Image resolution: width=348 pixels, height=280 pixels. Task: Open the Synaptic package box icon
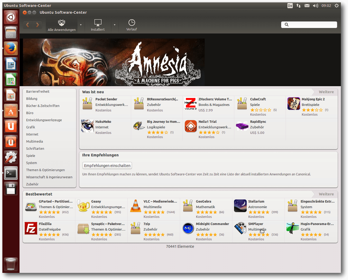(x=83, y=229)
